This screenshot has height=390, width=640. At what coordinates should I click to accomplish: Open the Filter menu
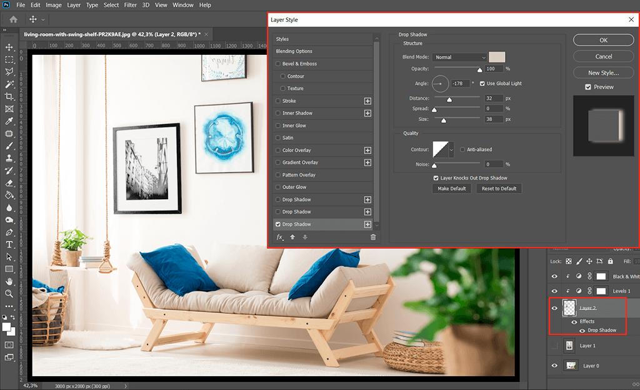click(x=131, y=5)
